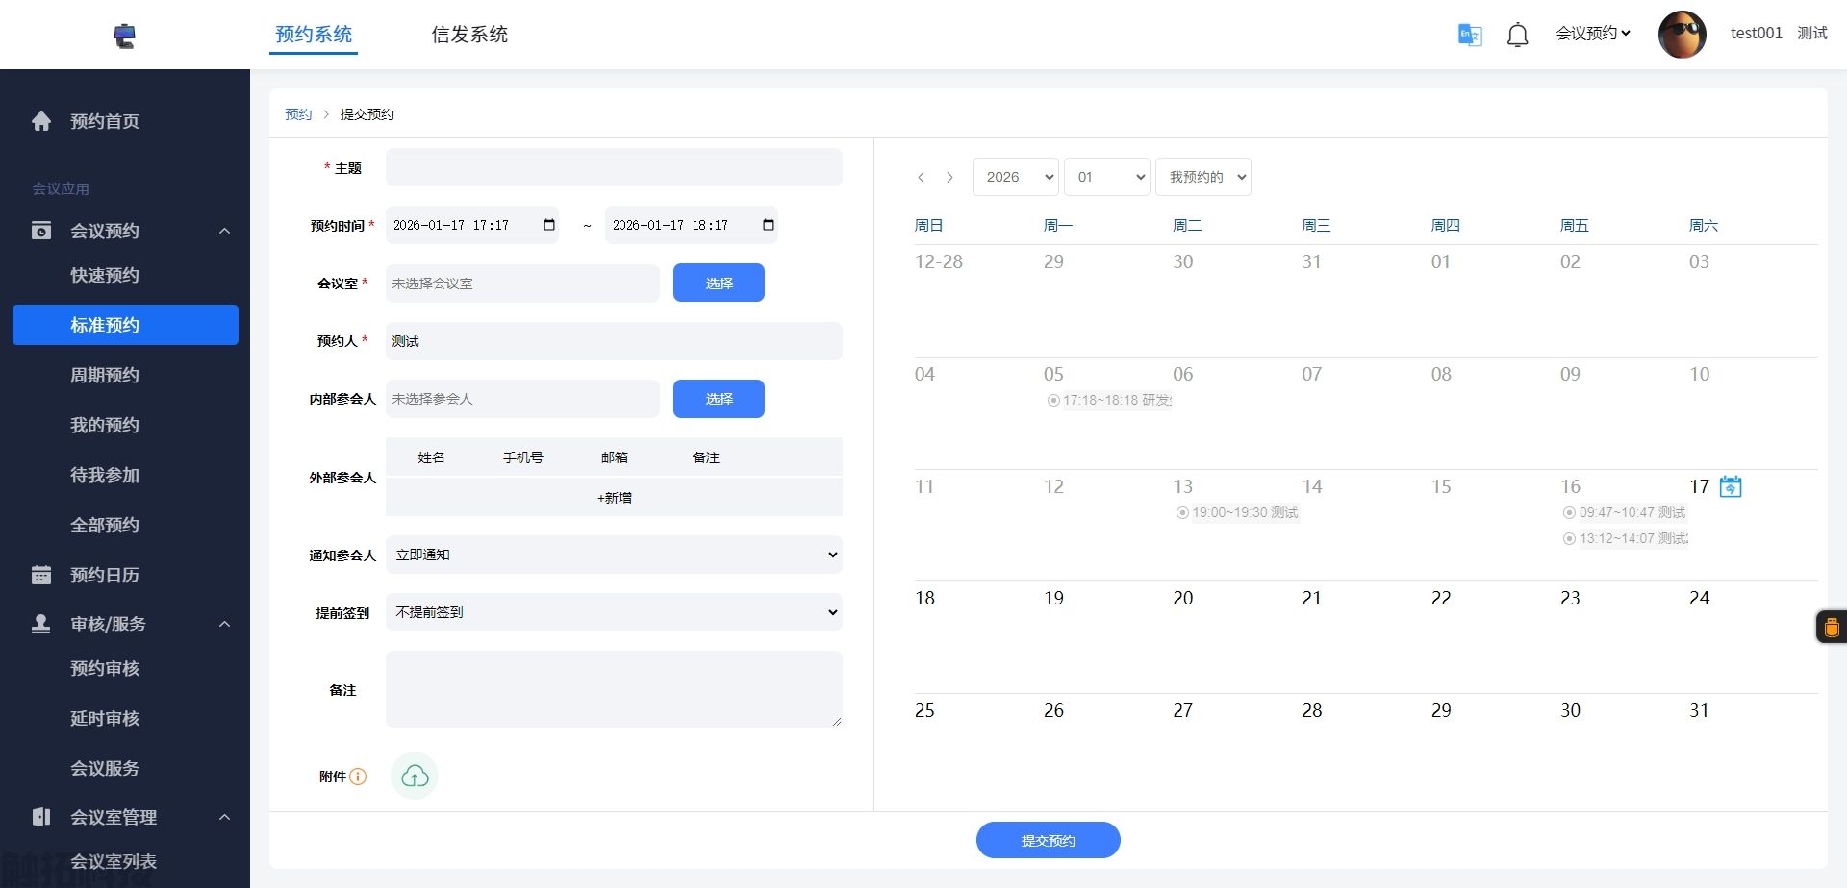Click the orange widget icon on the right edge
Screen dimensions: 1847x888
(x=1832, y=627)
